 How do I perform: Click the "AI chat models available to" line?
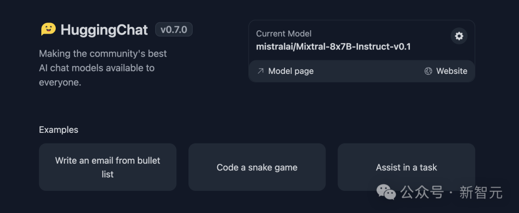97,68
